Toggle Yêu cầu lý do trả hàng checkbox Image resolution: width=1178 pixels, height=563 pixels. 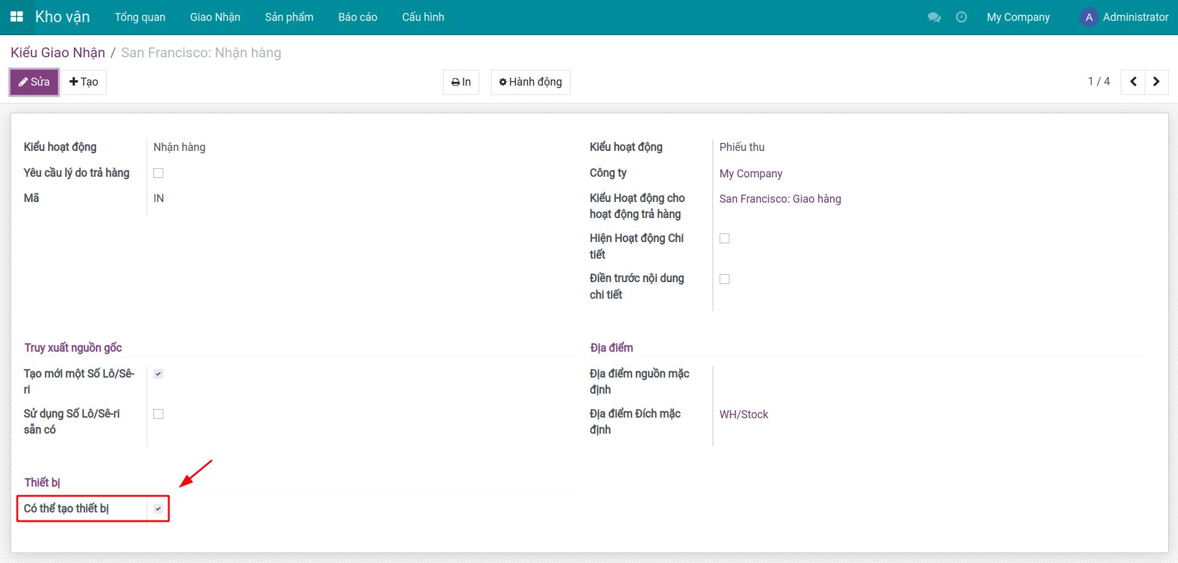pyautogui.click(x=158, y=173)
